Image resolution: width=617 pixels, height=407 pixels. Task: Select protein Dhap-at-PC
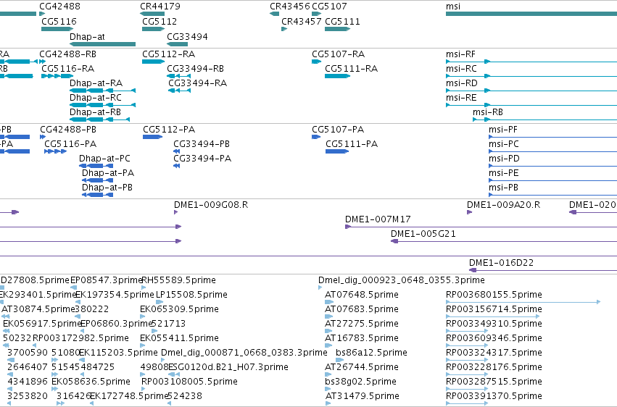click(96, 166)
